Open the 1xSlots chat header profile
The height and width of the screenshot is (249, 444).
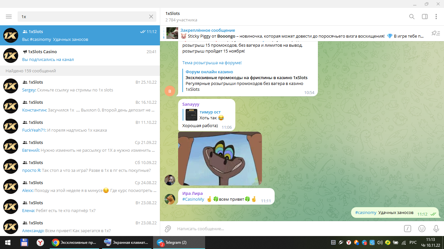click(181, 17)
